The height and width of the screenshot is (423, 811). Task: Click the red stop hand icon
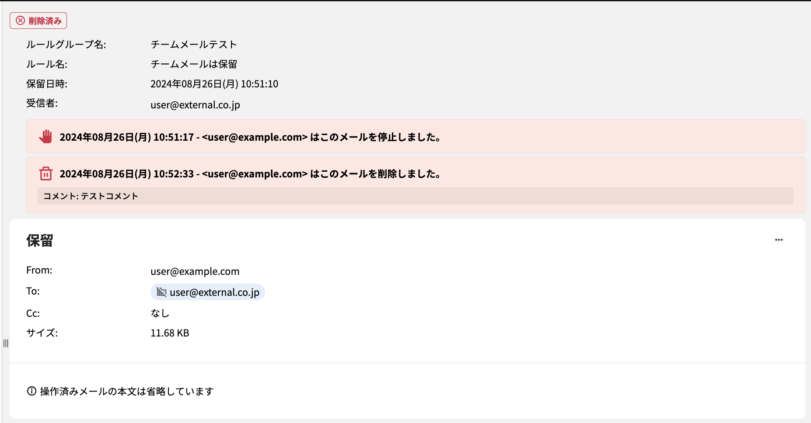pyautogui.click(x=45, y=136)
